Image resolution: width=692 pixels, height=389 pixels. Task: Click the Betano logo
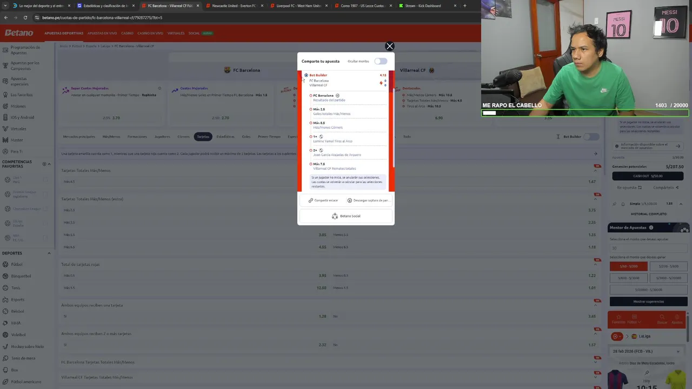pos(19,33)
